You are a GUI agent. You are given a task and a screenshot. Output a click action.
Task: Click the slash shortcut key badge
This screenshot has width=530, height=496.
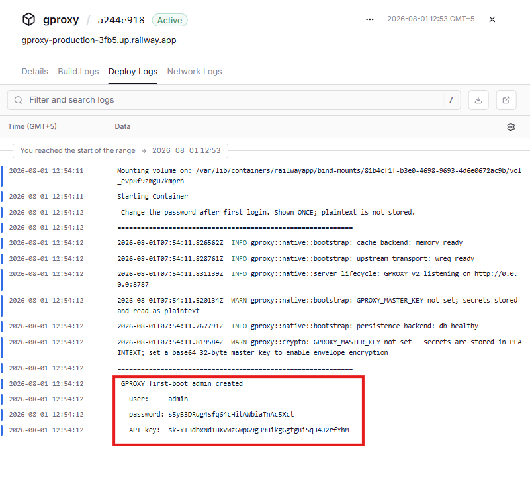coord(451,100)
